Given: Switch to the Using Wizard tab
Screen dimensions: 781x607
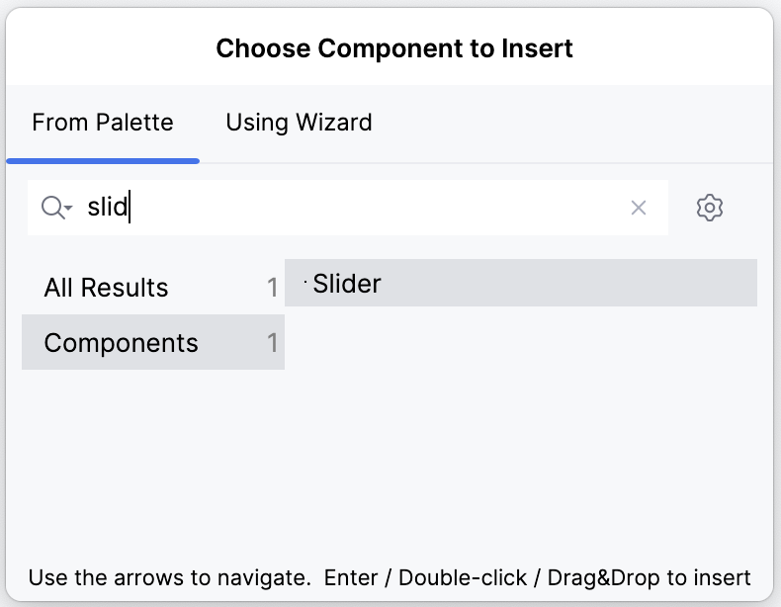Looking at the screenshot, I should coord(299,123).
